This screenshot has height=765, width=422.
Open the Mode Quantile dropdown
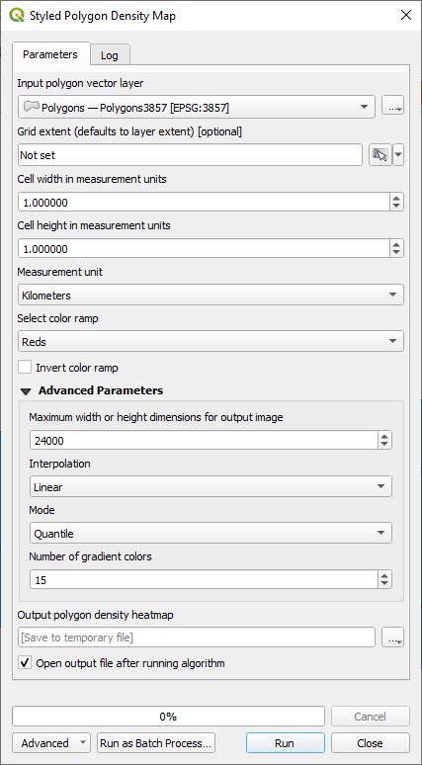(211, 534)
